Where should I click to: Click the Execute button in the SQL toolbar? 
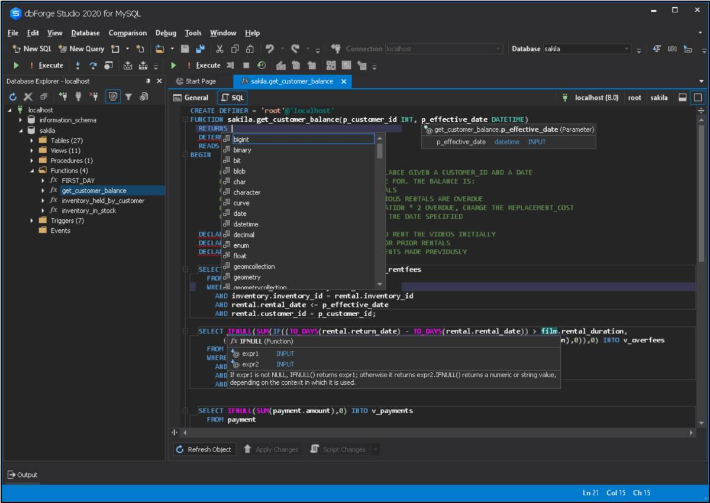point(203,65)
